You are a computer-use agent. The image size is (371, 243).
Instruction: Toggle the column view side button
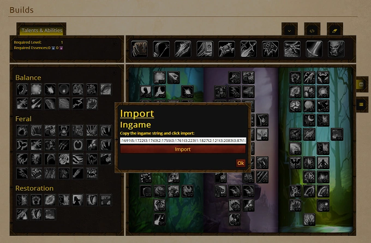point(361,84)
